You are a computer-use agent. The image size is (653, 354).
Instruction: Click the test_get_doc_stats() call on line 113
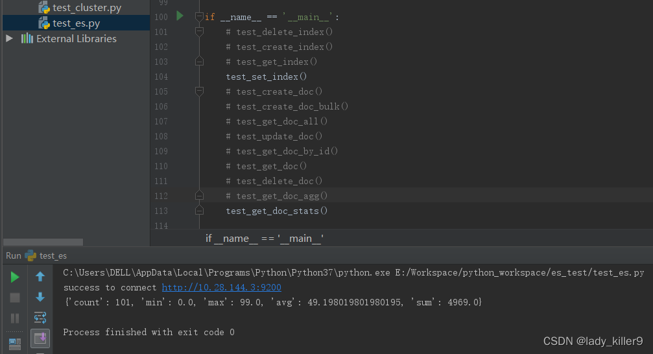coord(276,211)
